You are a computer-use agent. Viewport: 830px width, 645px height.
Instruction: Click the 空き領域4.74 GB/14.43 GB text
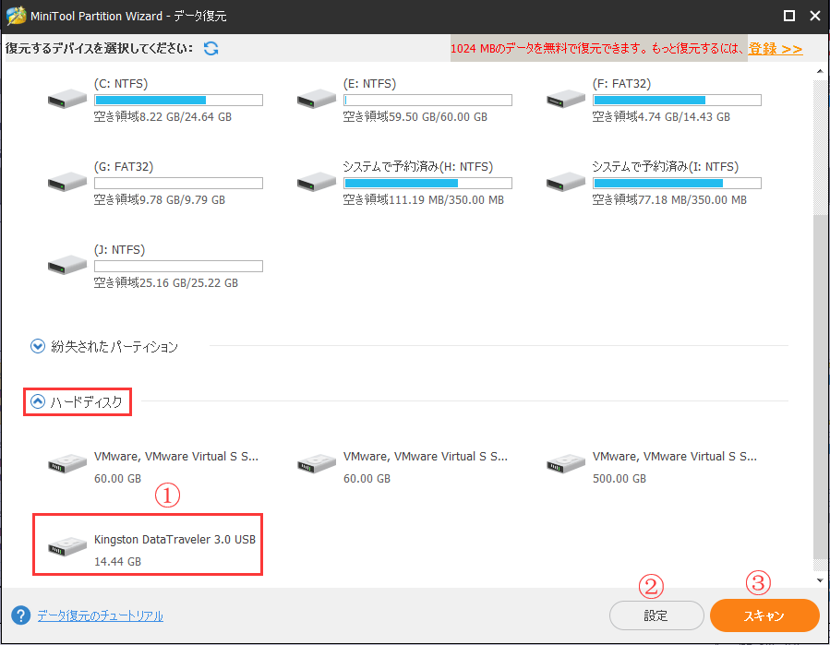click(661, 117)
